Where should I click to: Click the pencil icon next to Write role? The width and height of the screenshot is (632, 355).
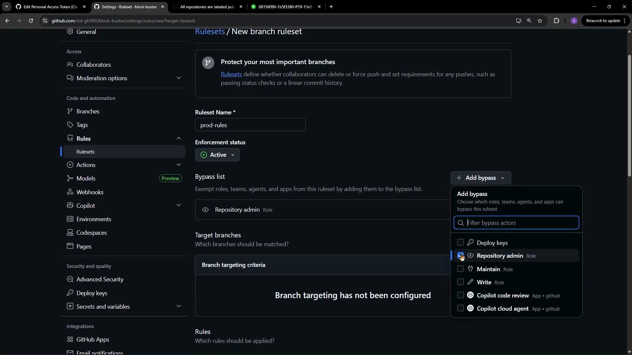coord(470,282)
